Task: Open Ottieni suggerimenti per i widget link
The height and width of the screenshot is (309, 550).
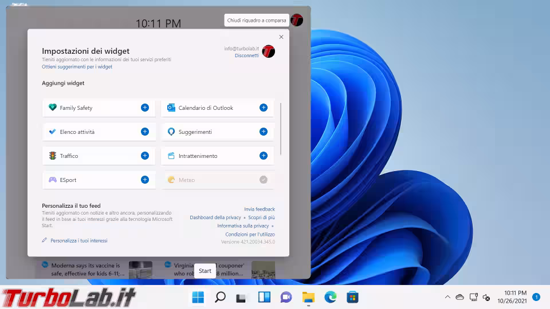Action: [x=77, y=67]
